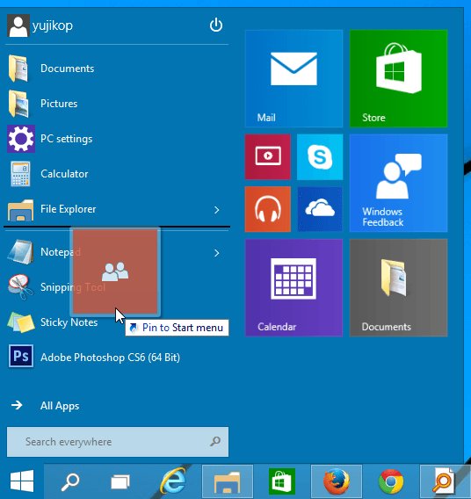Click the Task View taskbar icon
471x499 pixels.
pos(120,481)
